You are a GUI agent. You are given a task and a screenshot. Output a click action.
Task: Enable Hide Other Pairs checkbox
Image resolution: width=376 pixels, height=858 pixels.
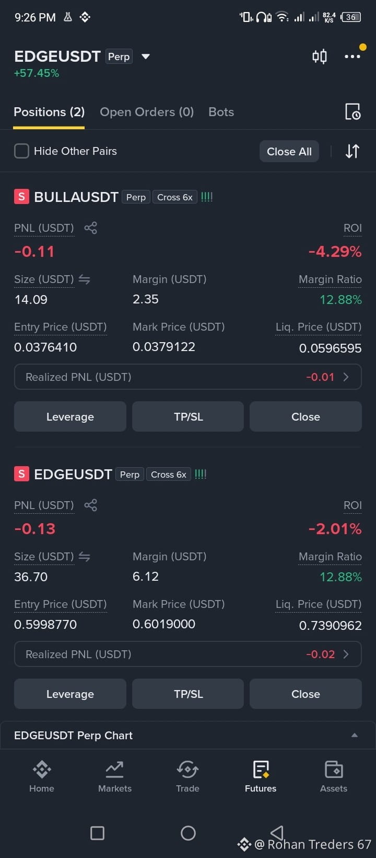[x=21, y=151]
